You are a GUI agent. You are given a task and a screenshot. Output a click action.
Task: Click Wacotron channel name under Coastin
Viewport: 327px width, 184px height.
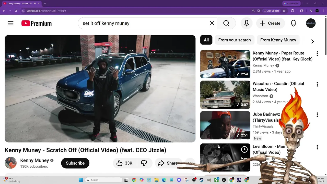pos(260,96)
